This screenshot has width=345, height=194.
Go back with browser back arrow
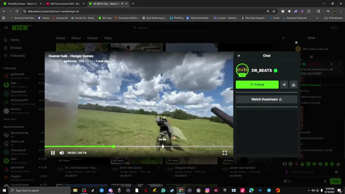(x=4, y=11)
